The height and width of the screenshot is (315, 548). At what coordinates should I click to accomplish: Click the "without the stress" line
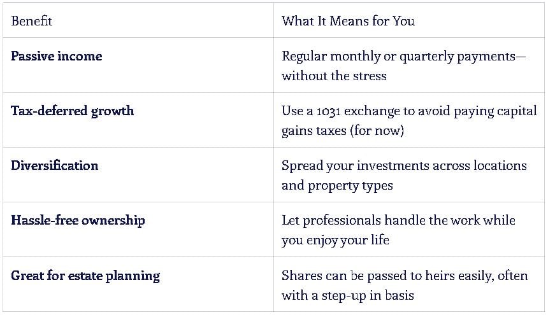[x=334, y=76]
